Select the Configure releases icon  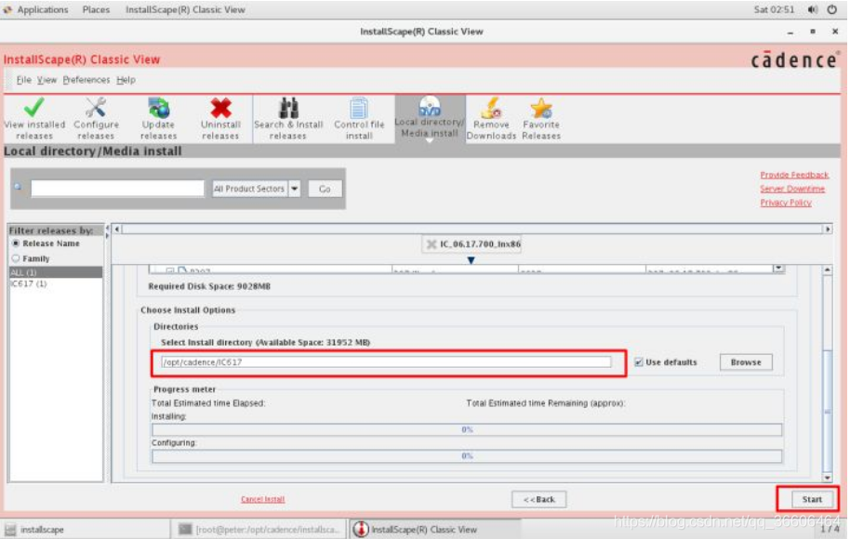(x=97, y=116)
